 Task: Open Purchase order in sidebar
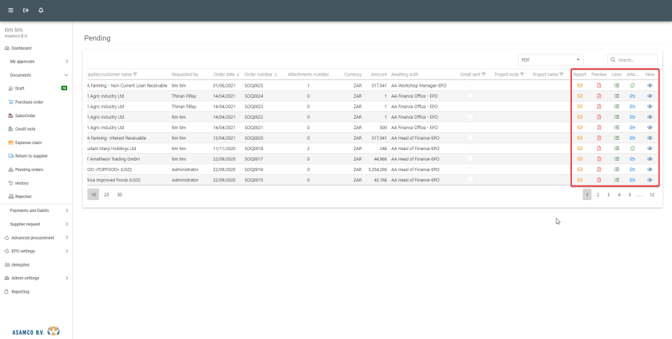tap(28, 102)
